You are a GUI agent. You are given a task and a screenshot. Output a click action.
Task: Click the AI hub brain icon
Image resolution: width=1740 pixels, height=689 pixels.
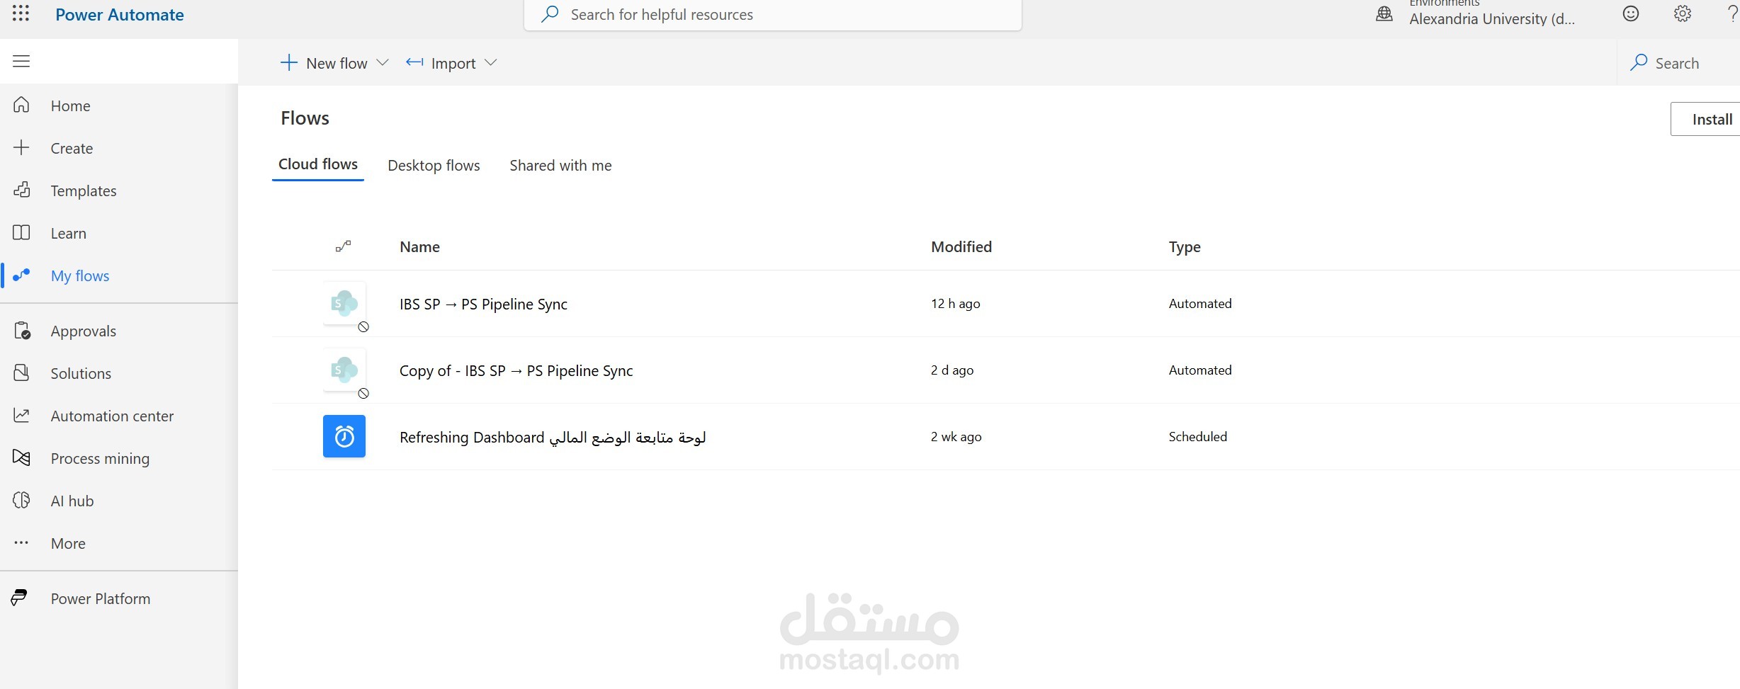(x=21, y=501)
